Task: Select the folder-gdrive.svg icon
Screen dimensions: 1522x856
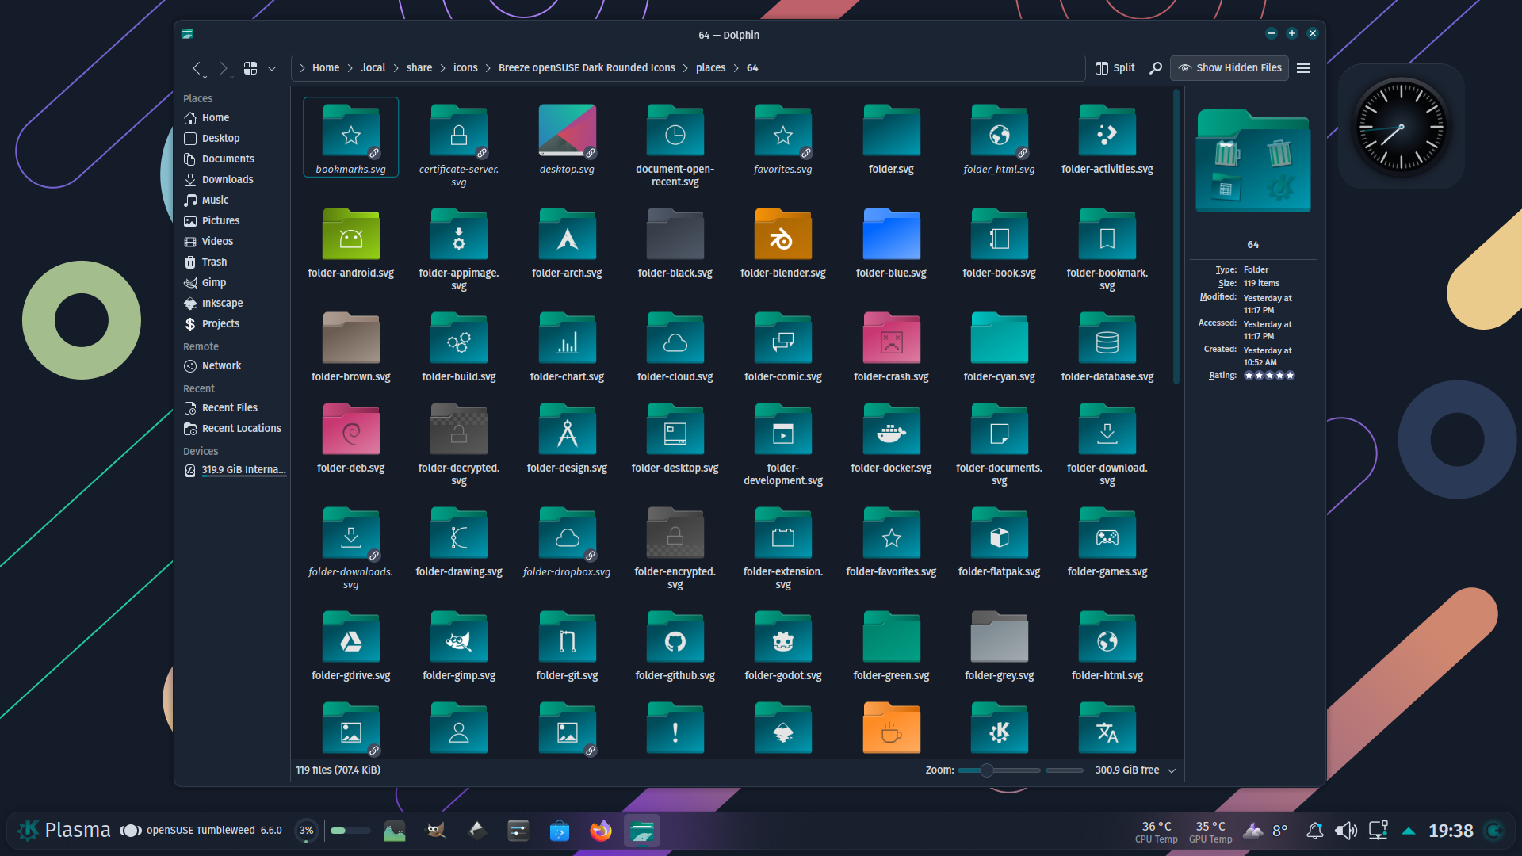Action: (x=350, y=637)
